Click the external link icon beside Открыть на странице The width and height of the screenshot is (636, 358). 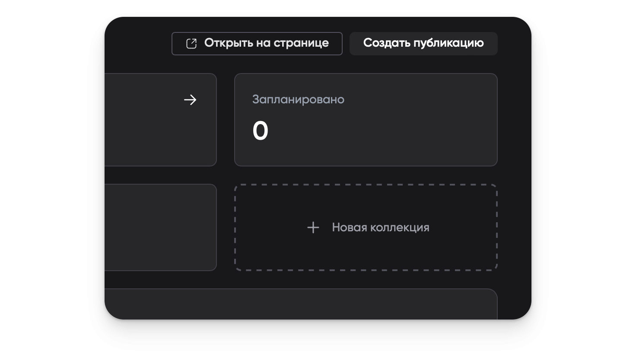191,44
